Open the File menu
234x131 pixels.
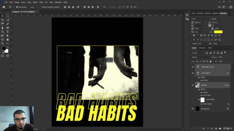(6, 2)
